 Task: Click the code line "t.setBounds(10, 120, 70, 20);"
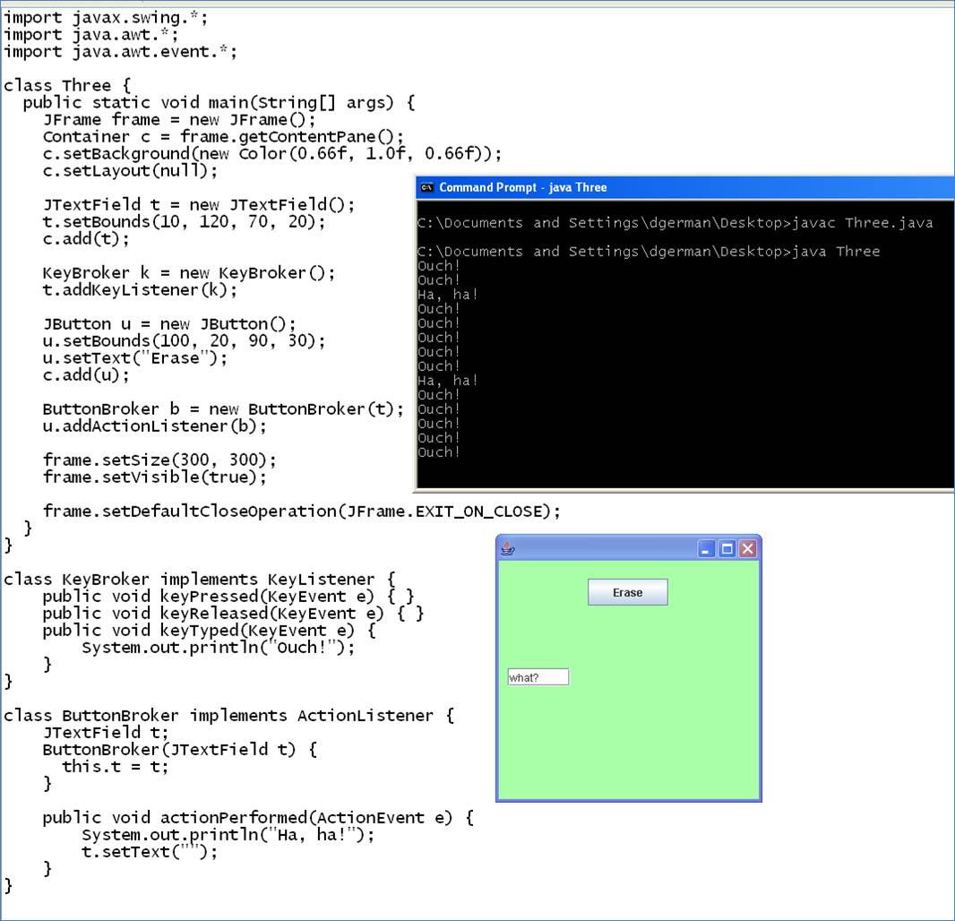pos(184,221)
